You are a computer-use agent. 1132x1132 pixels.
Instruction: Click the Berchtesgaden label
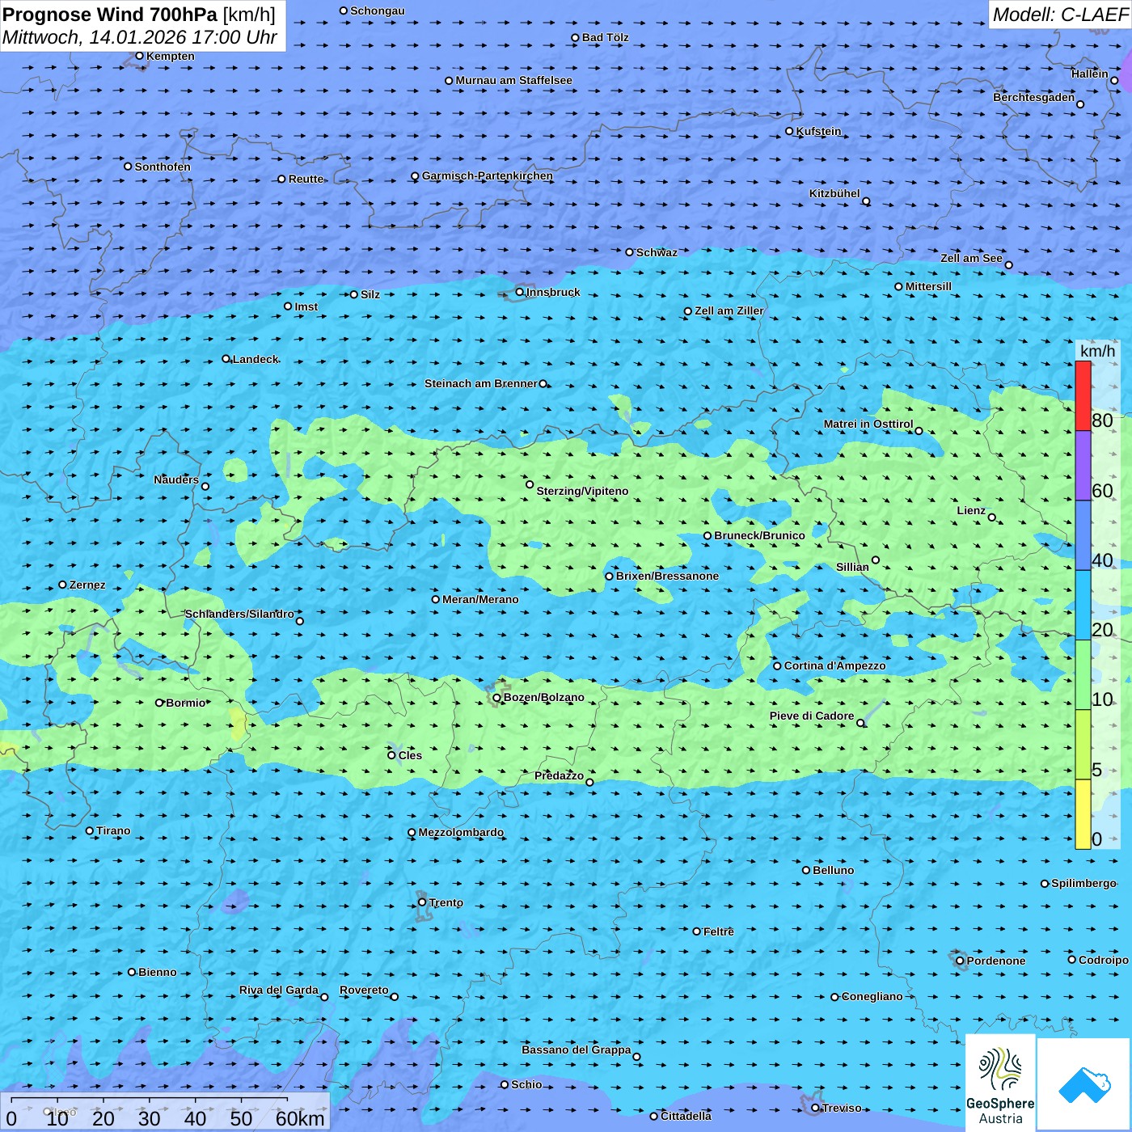[1034, 97]
